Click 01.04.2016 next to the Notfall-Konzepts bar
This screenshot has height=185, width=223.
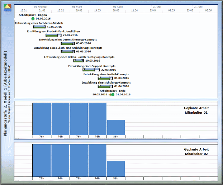point(122,78)
